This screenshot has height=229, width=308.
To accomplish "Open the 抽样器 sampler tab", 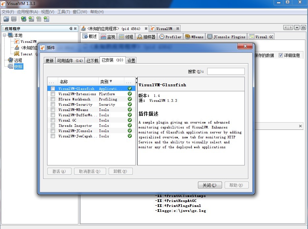I will (146, 37).
